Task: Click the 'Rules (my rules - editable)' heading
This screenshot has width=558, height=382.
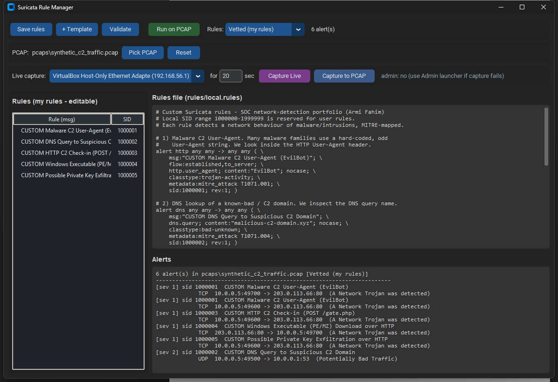Action: pyautogui.click(x=55, y=101)
